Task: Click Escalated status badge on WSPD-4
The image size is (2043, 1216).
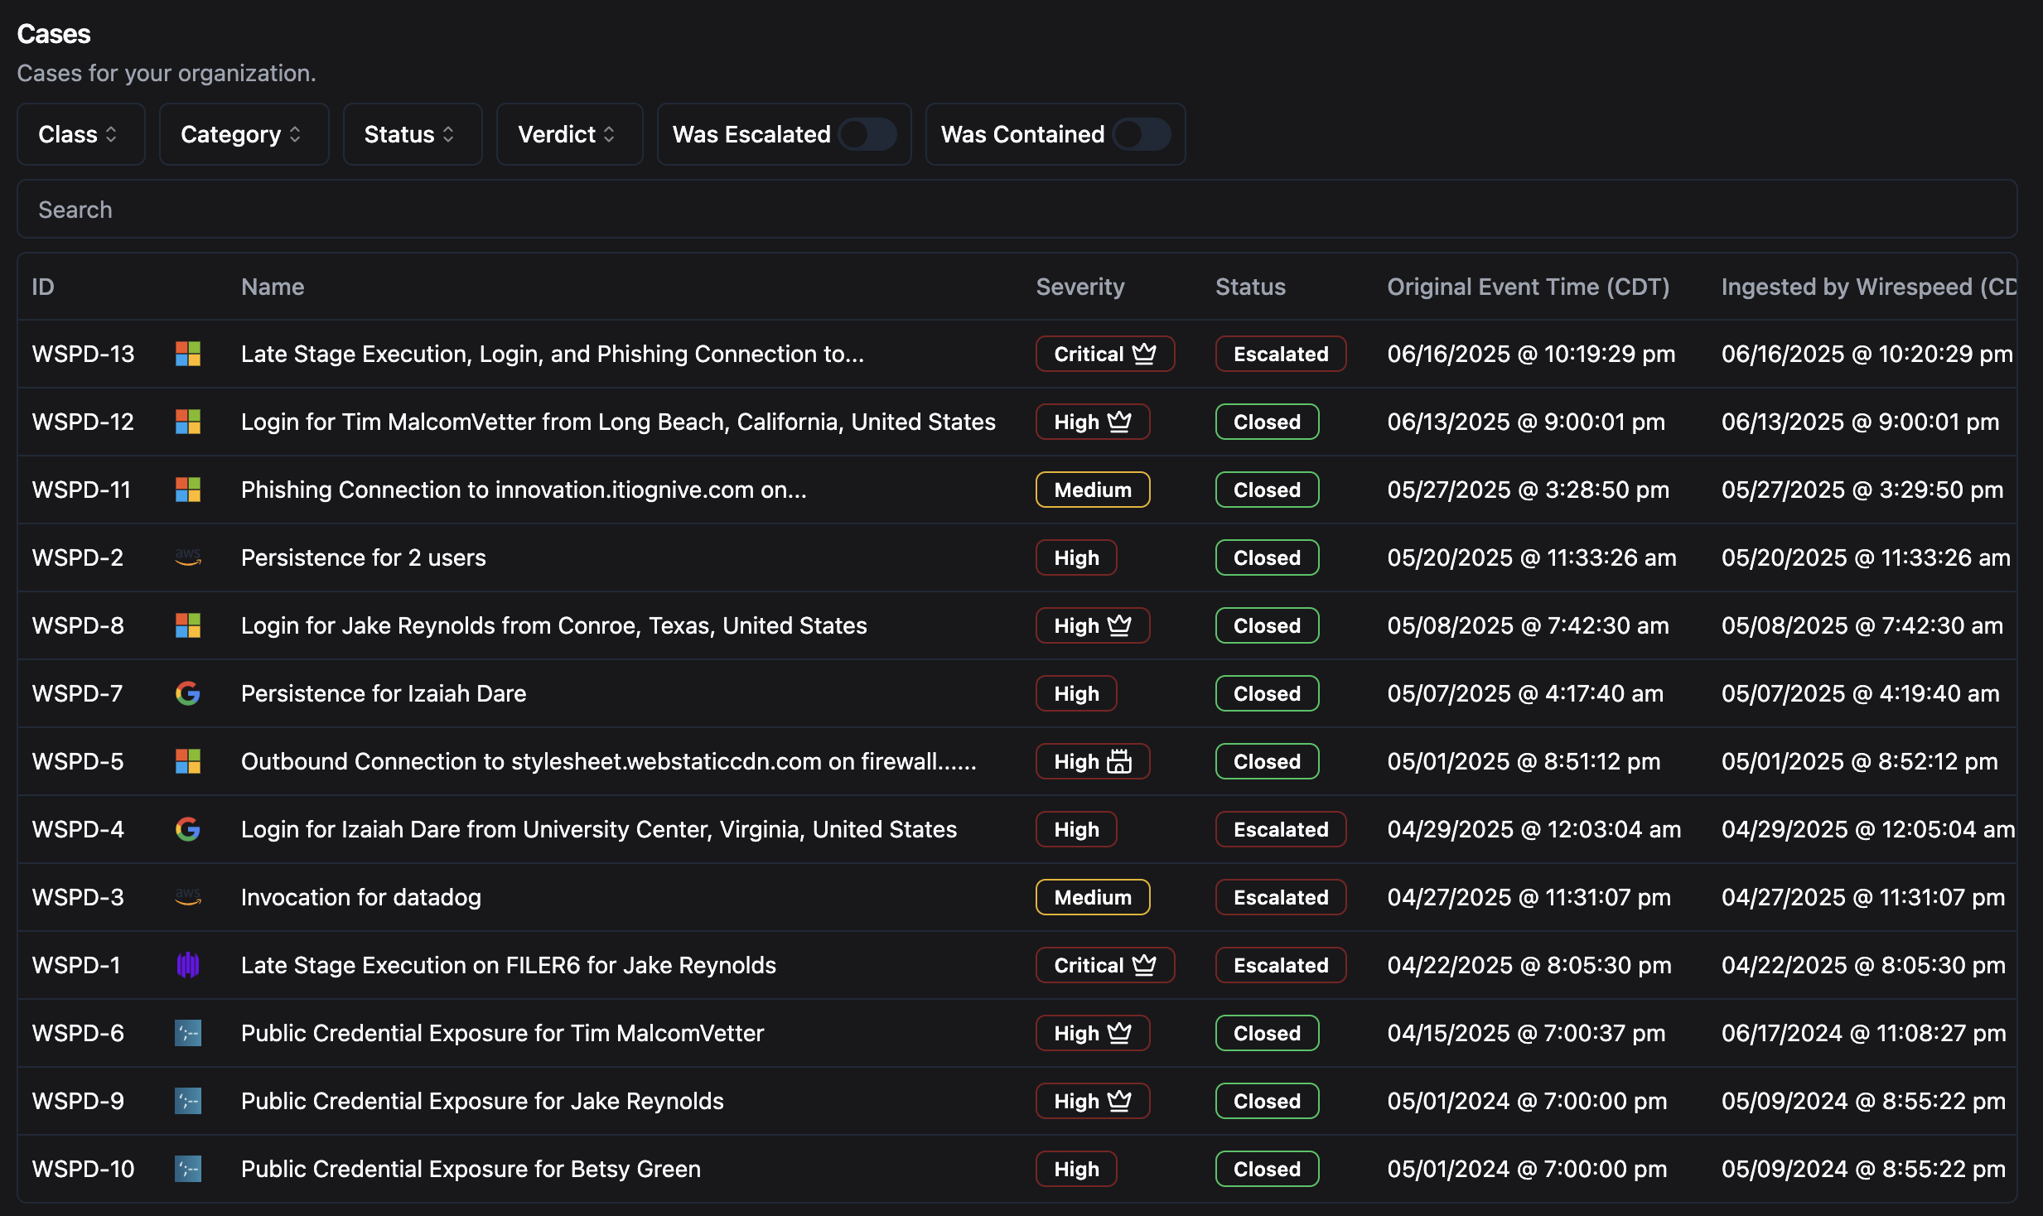Action: tap(1280, 829)
